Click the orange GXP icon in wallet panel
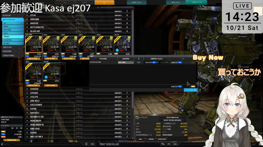 pos(3,137)
